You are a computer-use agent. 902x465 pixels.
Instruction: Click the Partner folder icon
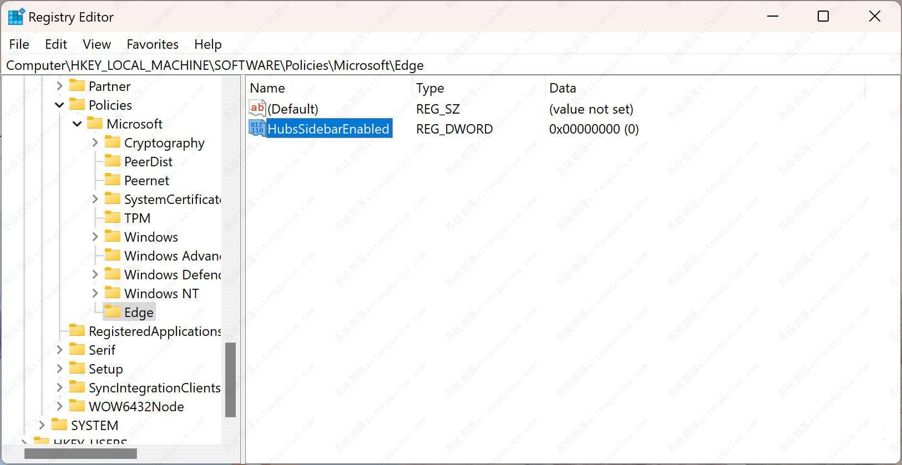point(77,86)
